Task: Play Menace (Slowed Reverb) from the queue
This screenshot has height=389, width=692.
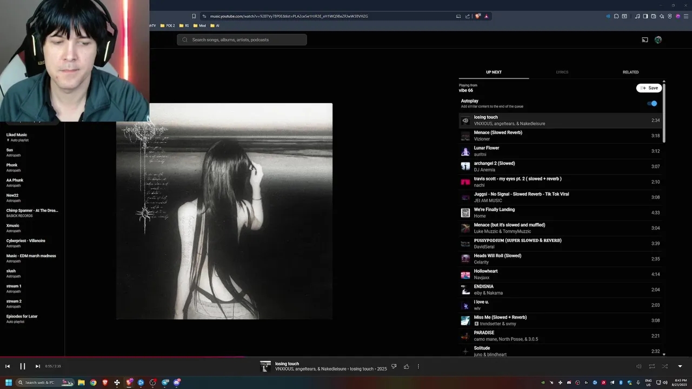Action: (560, 136)
